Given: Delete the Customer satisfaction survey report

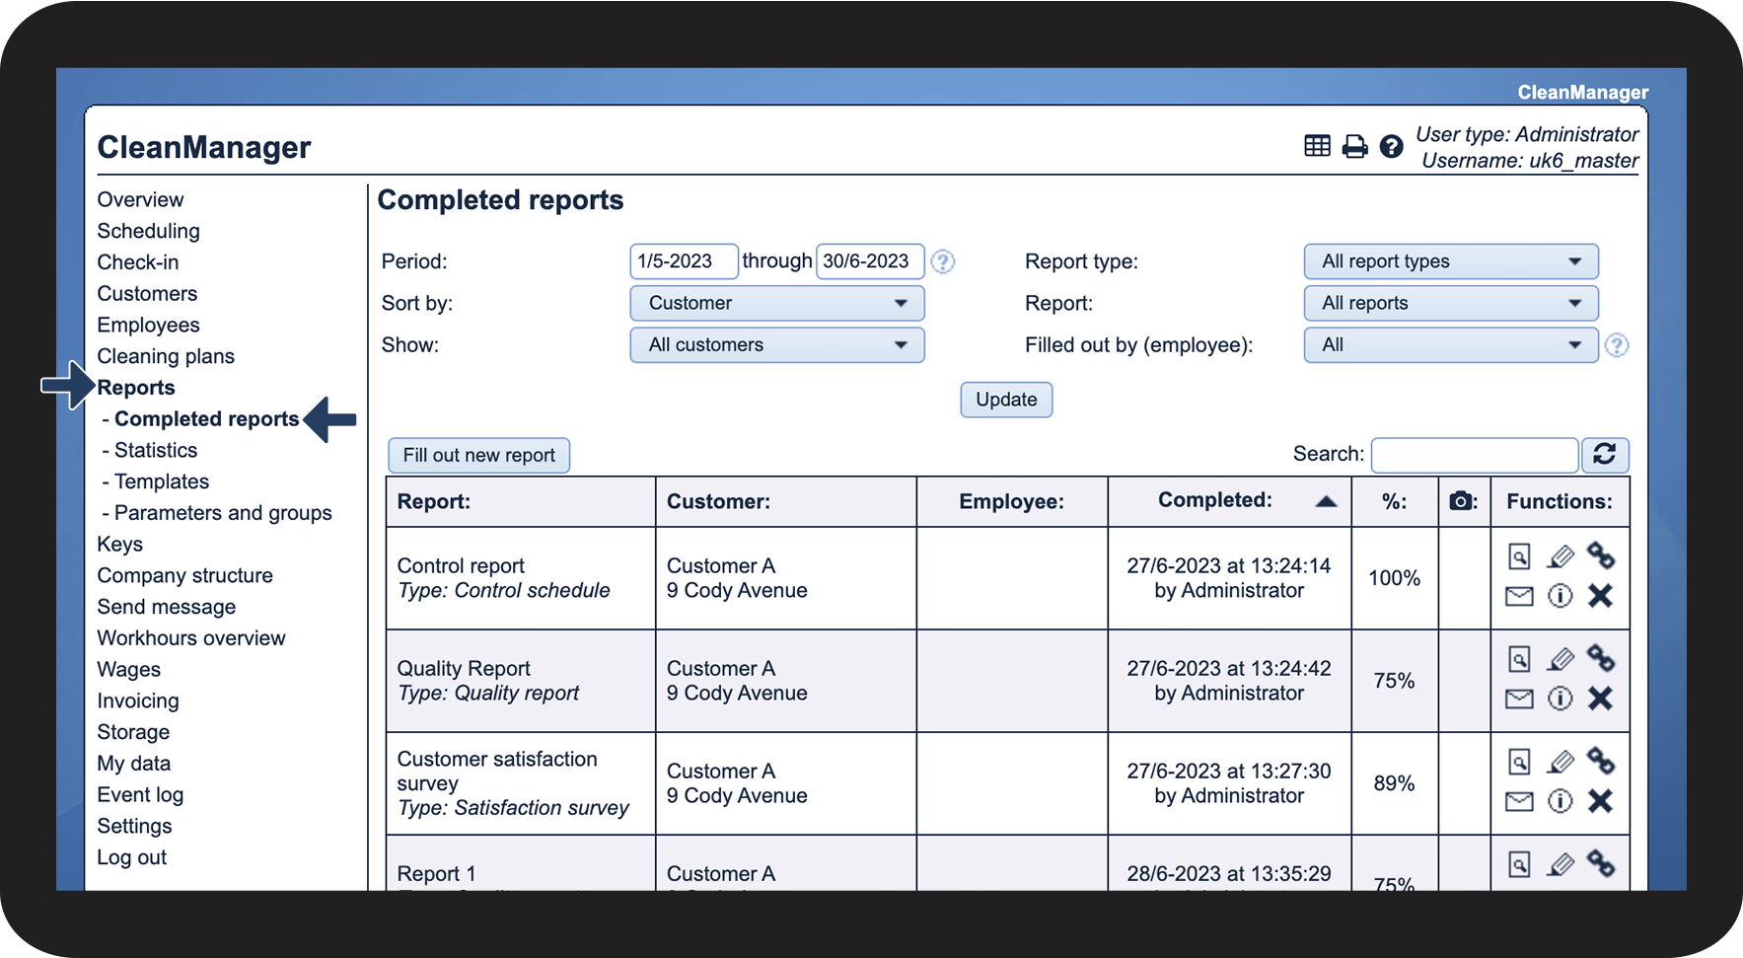Looking at the screenshot, I should pos(1600,801).
